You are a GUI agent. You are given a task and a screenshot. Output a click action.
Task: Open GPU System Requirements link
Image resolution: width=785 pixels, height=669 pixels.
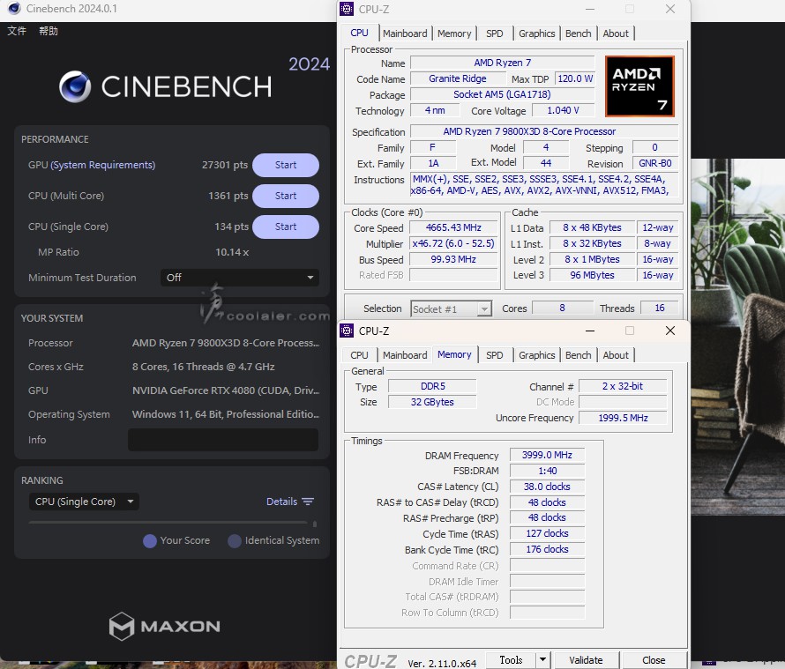point(102,165)
